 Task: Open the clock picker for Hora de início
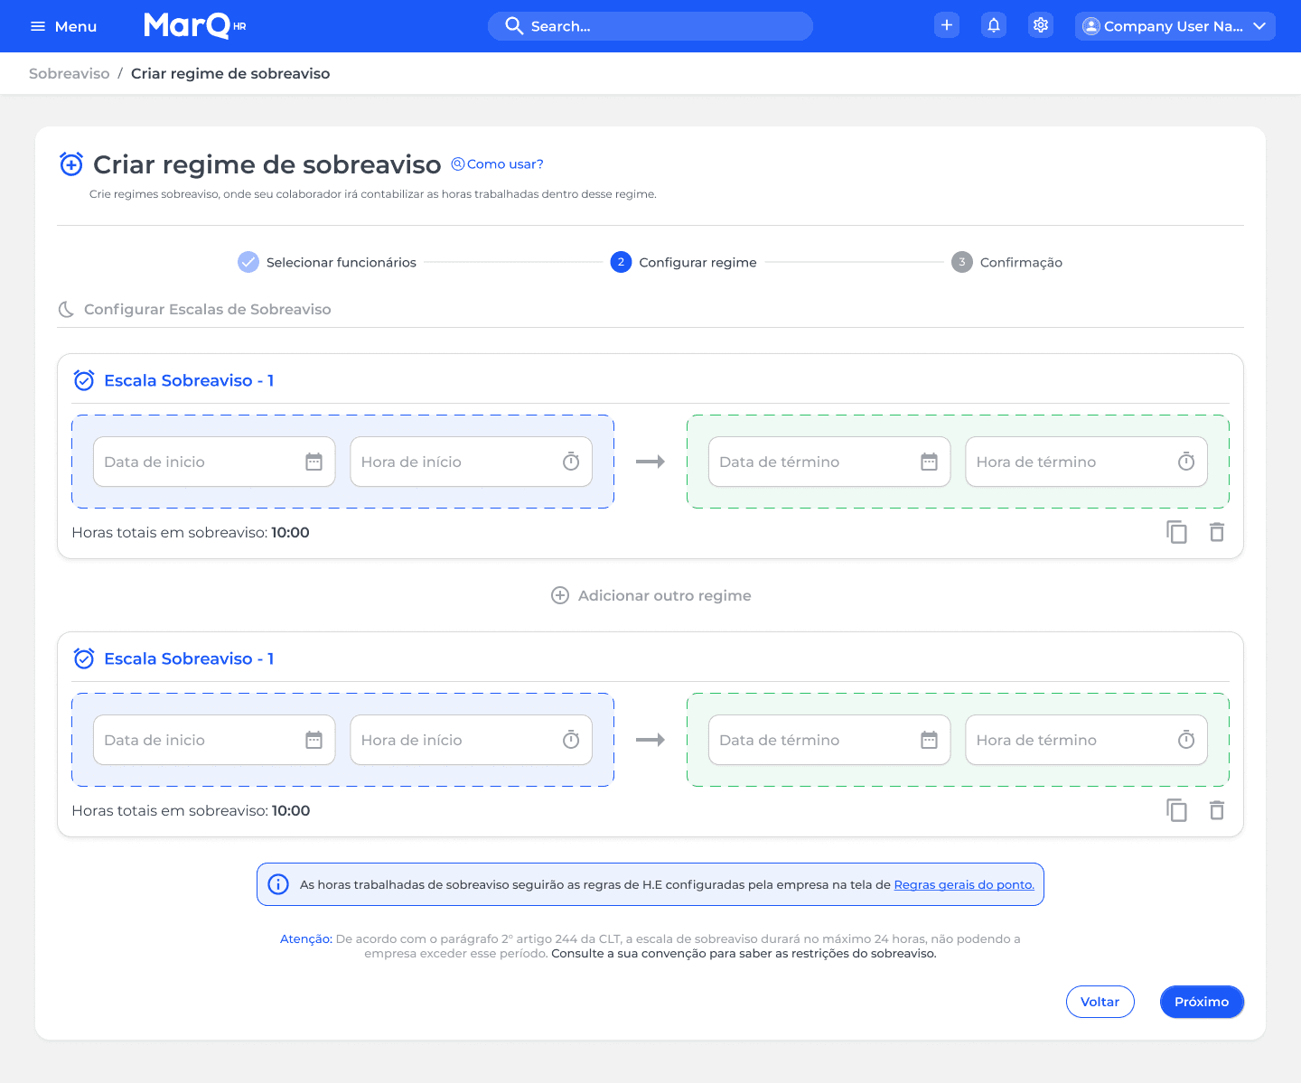570,462
